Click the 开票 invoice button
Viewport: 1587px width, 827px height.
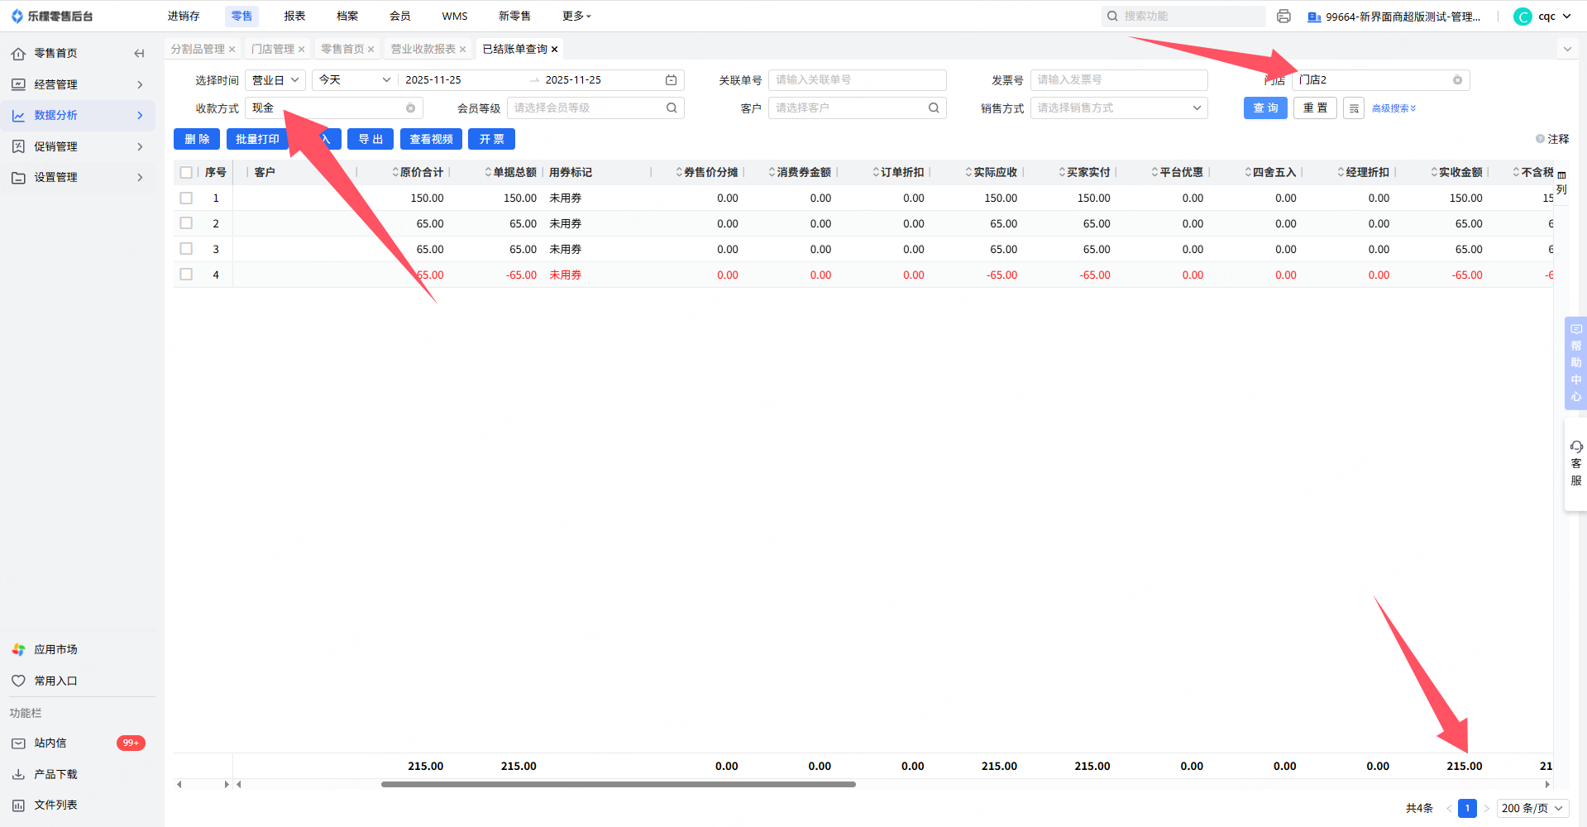click(491, 139)
